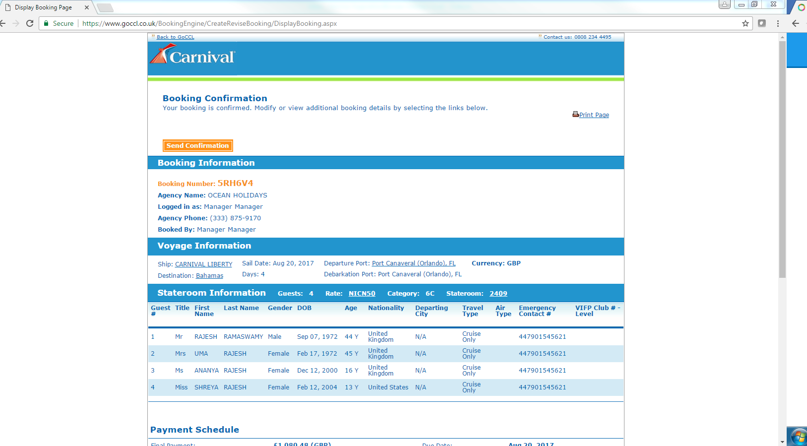Click the Sail Date Aug 20, 2017 text
The image size is (807, 446).
(x=278, y=263)
